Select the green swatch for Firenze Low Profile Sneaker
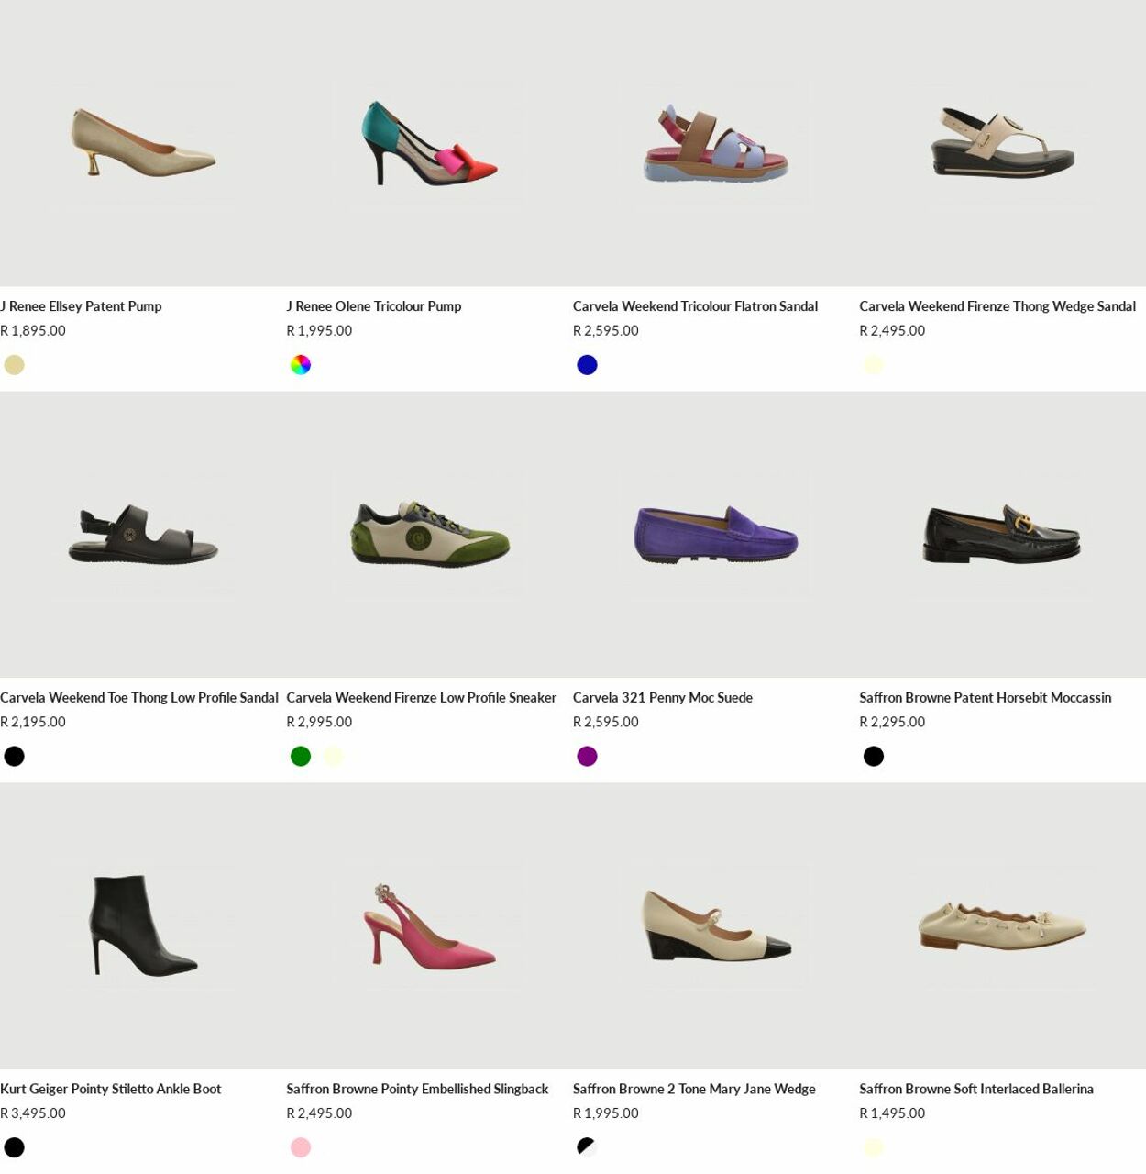The height and width of the screenshot is (1174, 1146). click(301, 757)
